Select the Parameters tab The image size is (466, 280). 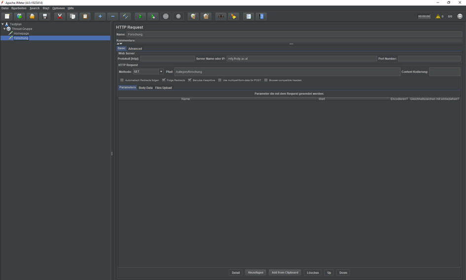128,87
